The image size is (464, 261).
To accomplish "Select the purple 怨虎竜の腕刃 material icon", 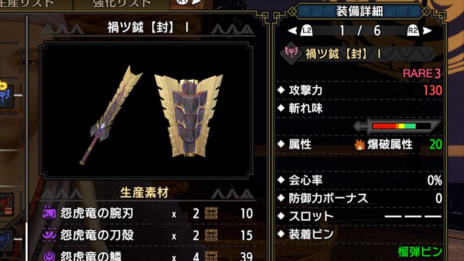I will pos(49,213).
